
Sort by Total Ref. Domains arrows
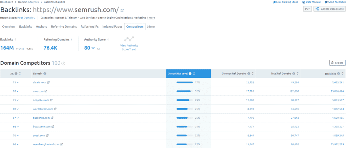(298, 73)
